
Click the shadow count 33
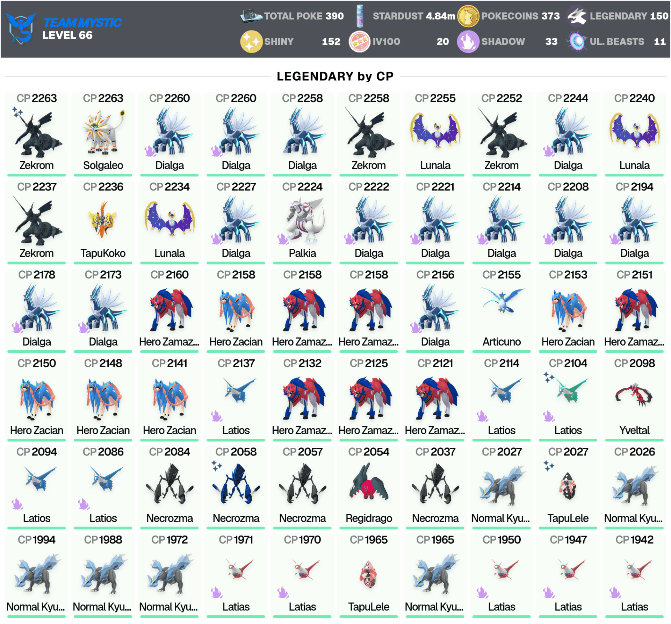point(551,42)
